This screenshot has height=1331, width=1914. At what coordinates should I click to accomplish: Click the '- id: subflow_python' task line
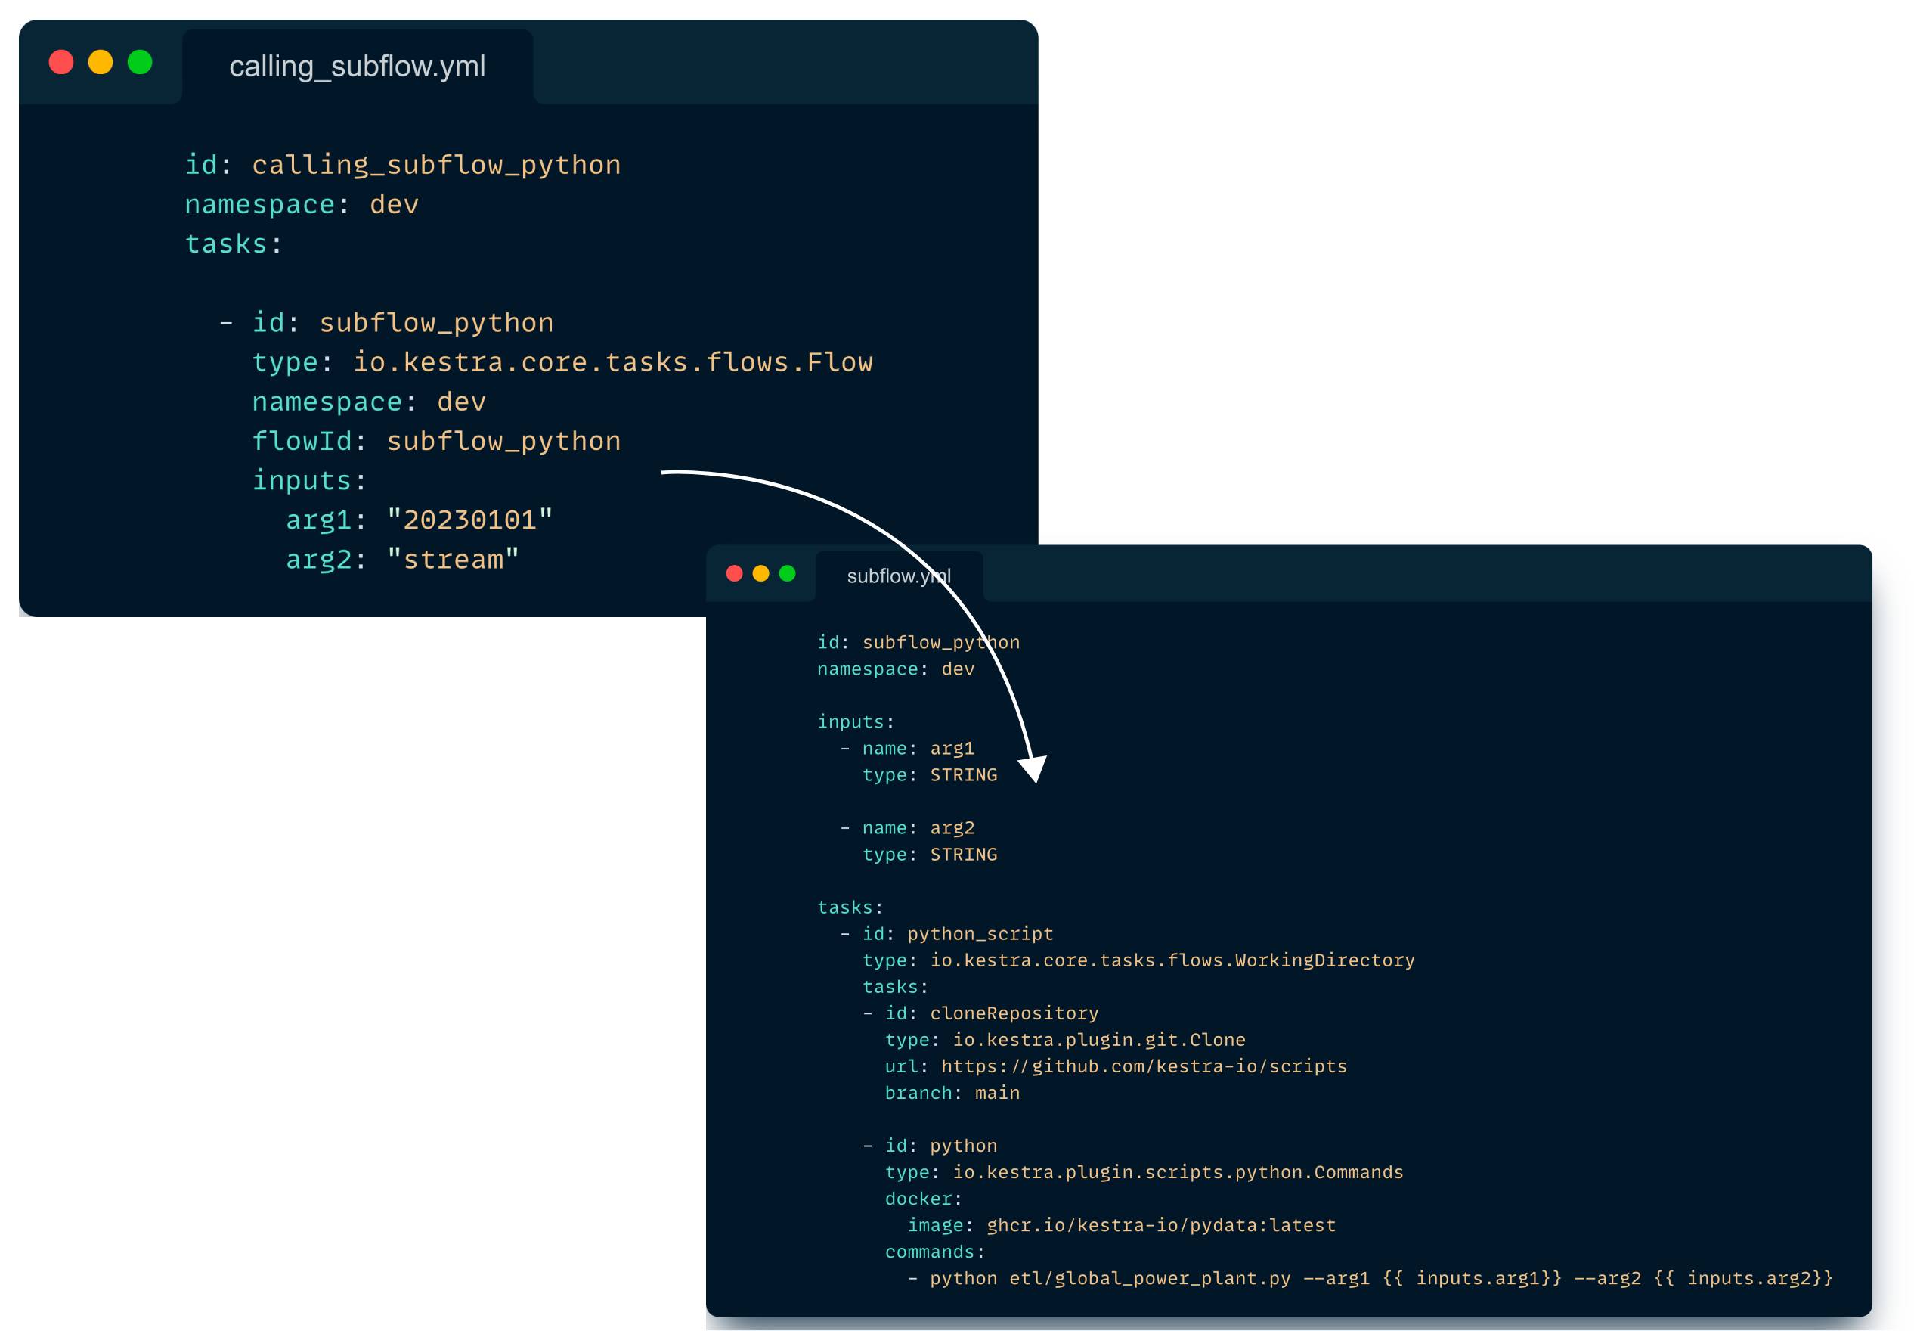point(386,323)
